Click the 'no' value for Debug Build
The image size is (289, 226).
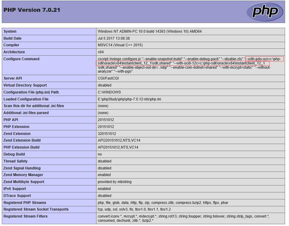pos(100,154)
